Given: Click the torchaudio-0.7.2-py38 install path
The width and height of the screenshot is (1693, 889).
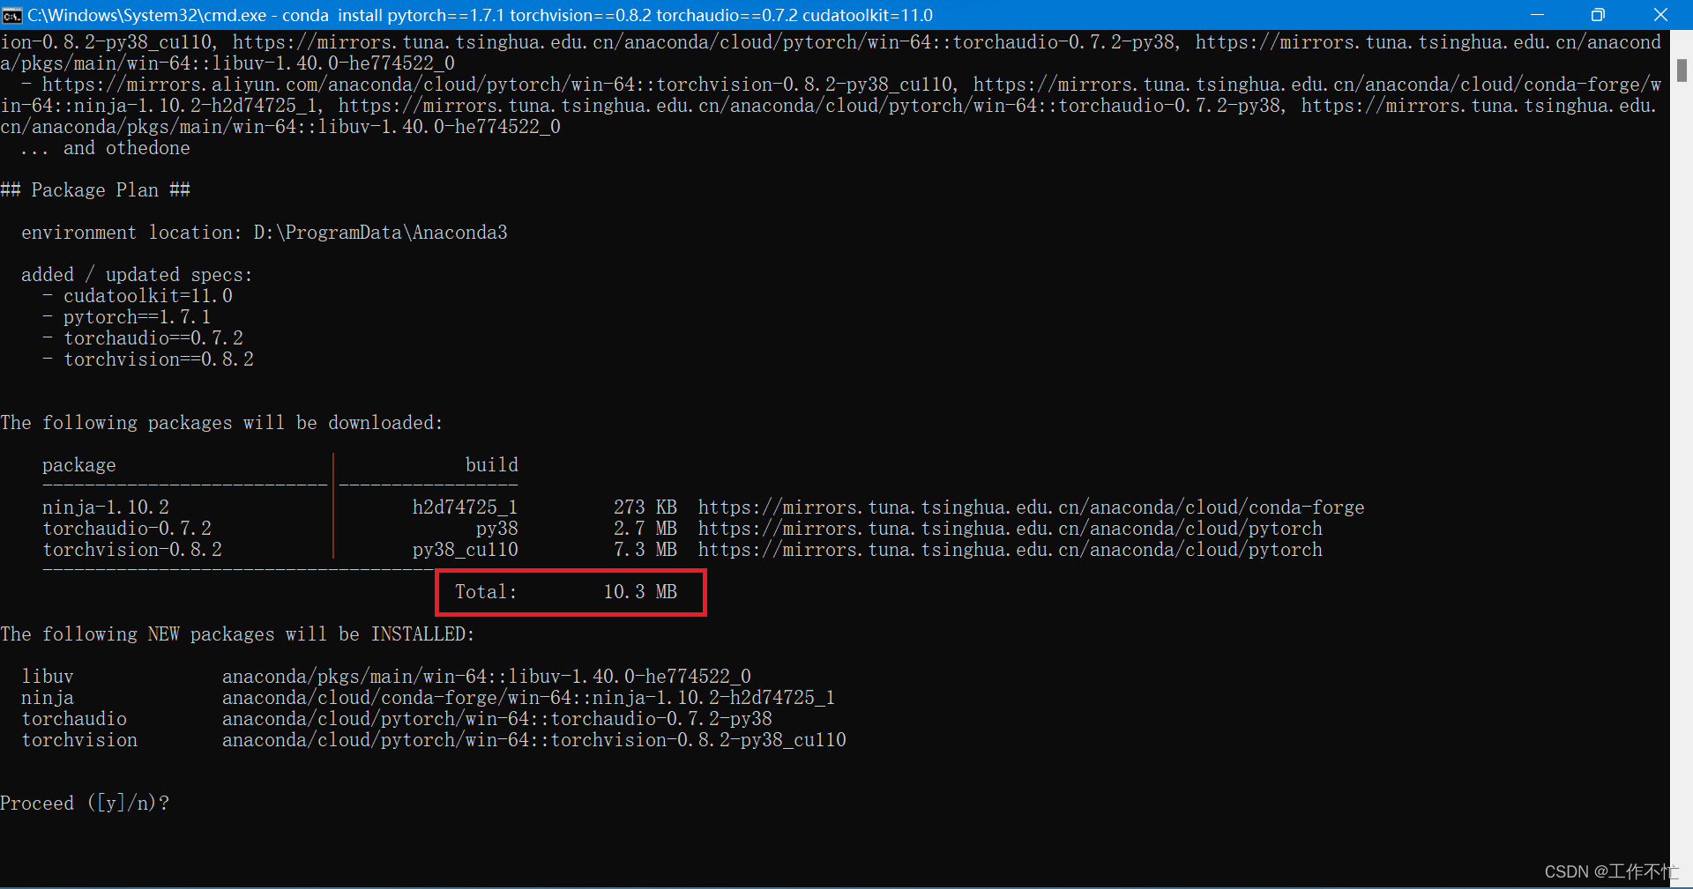Looking at the screenshot, I should [x=497, y=719].
